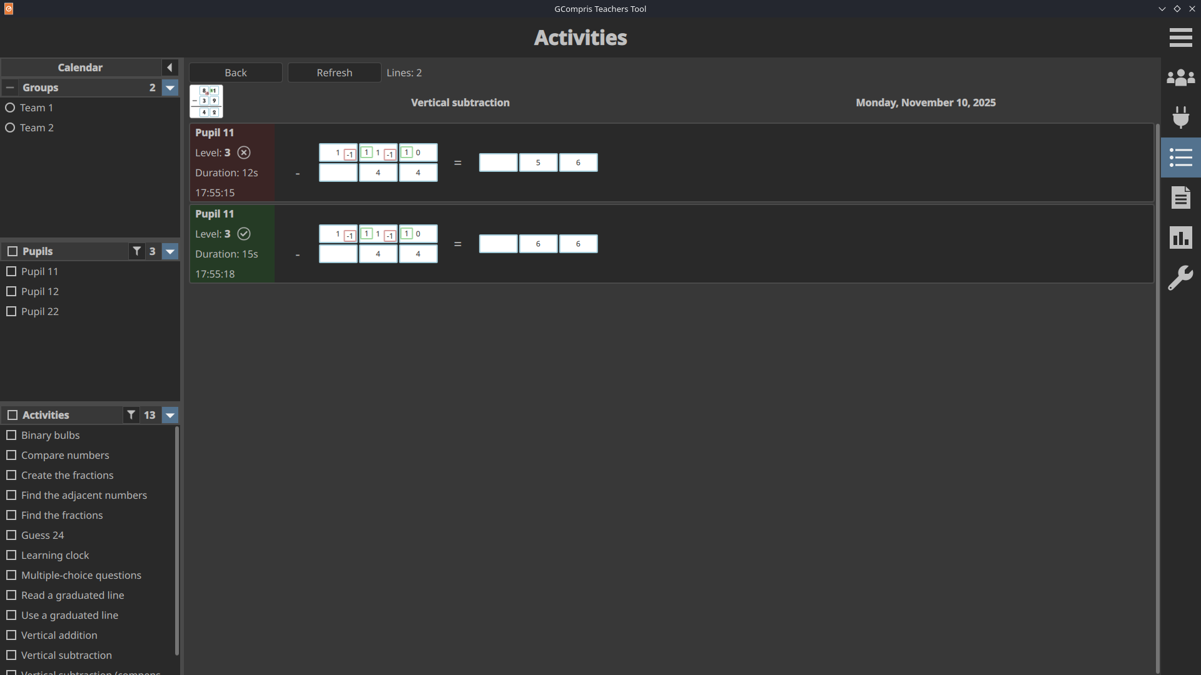Image resolution: width=1201 pixels, height=675 pixels.
Task: Open the wrench settings view
Action: pyautogui.click(x=1180, y=277)
